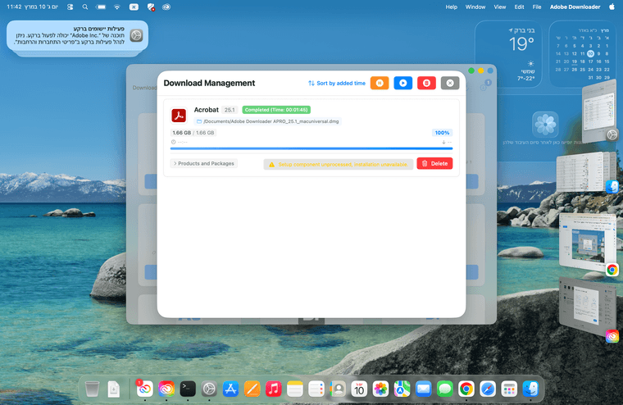
Task: Open the Adobe Downloader app menu
Action: coord(575,7)
